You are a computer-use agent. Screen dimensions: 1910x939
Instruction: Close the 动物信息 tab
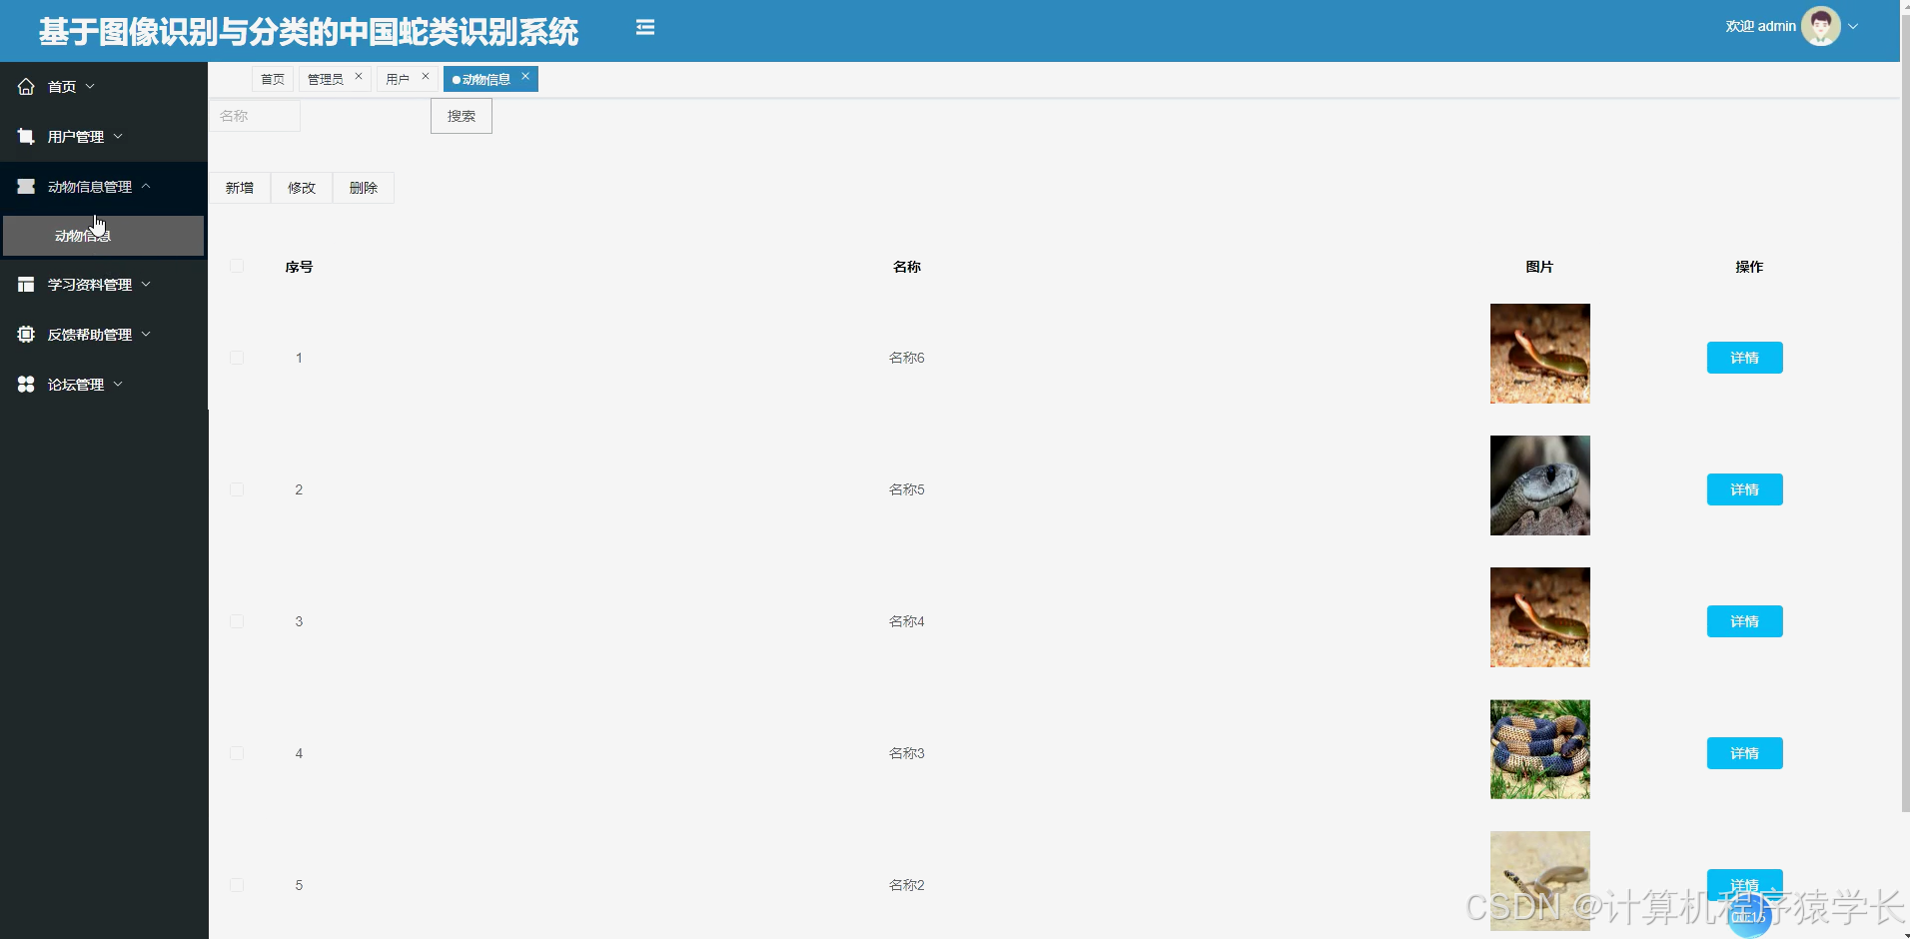tap(525, 76)
